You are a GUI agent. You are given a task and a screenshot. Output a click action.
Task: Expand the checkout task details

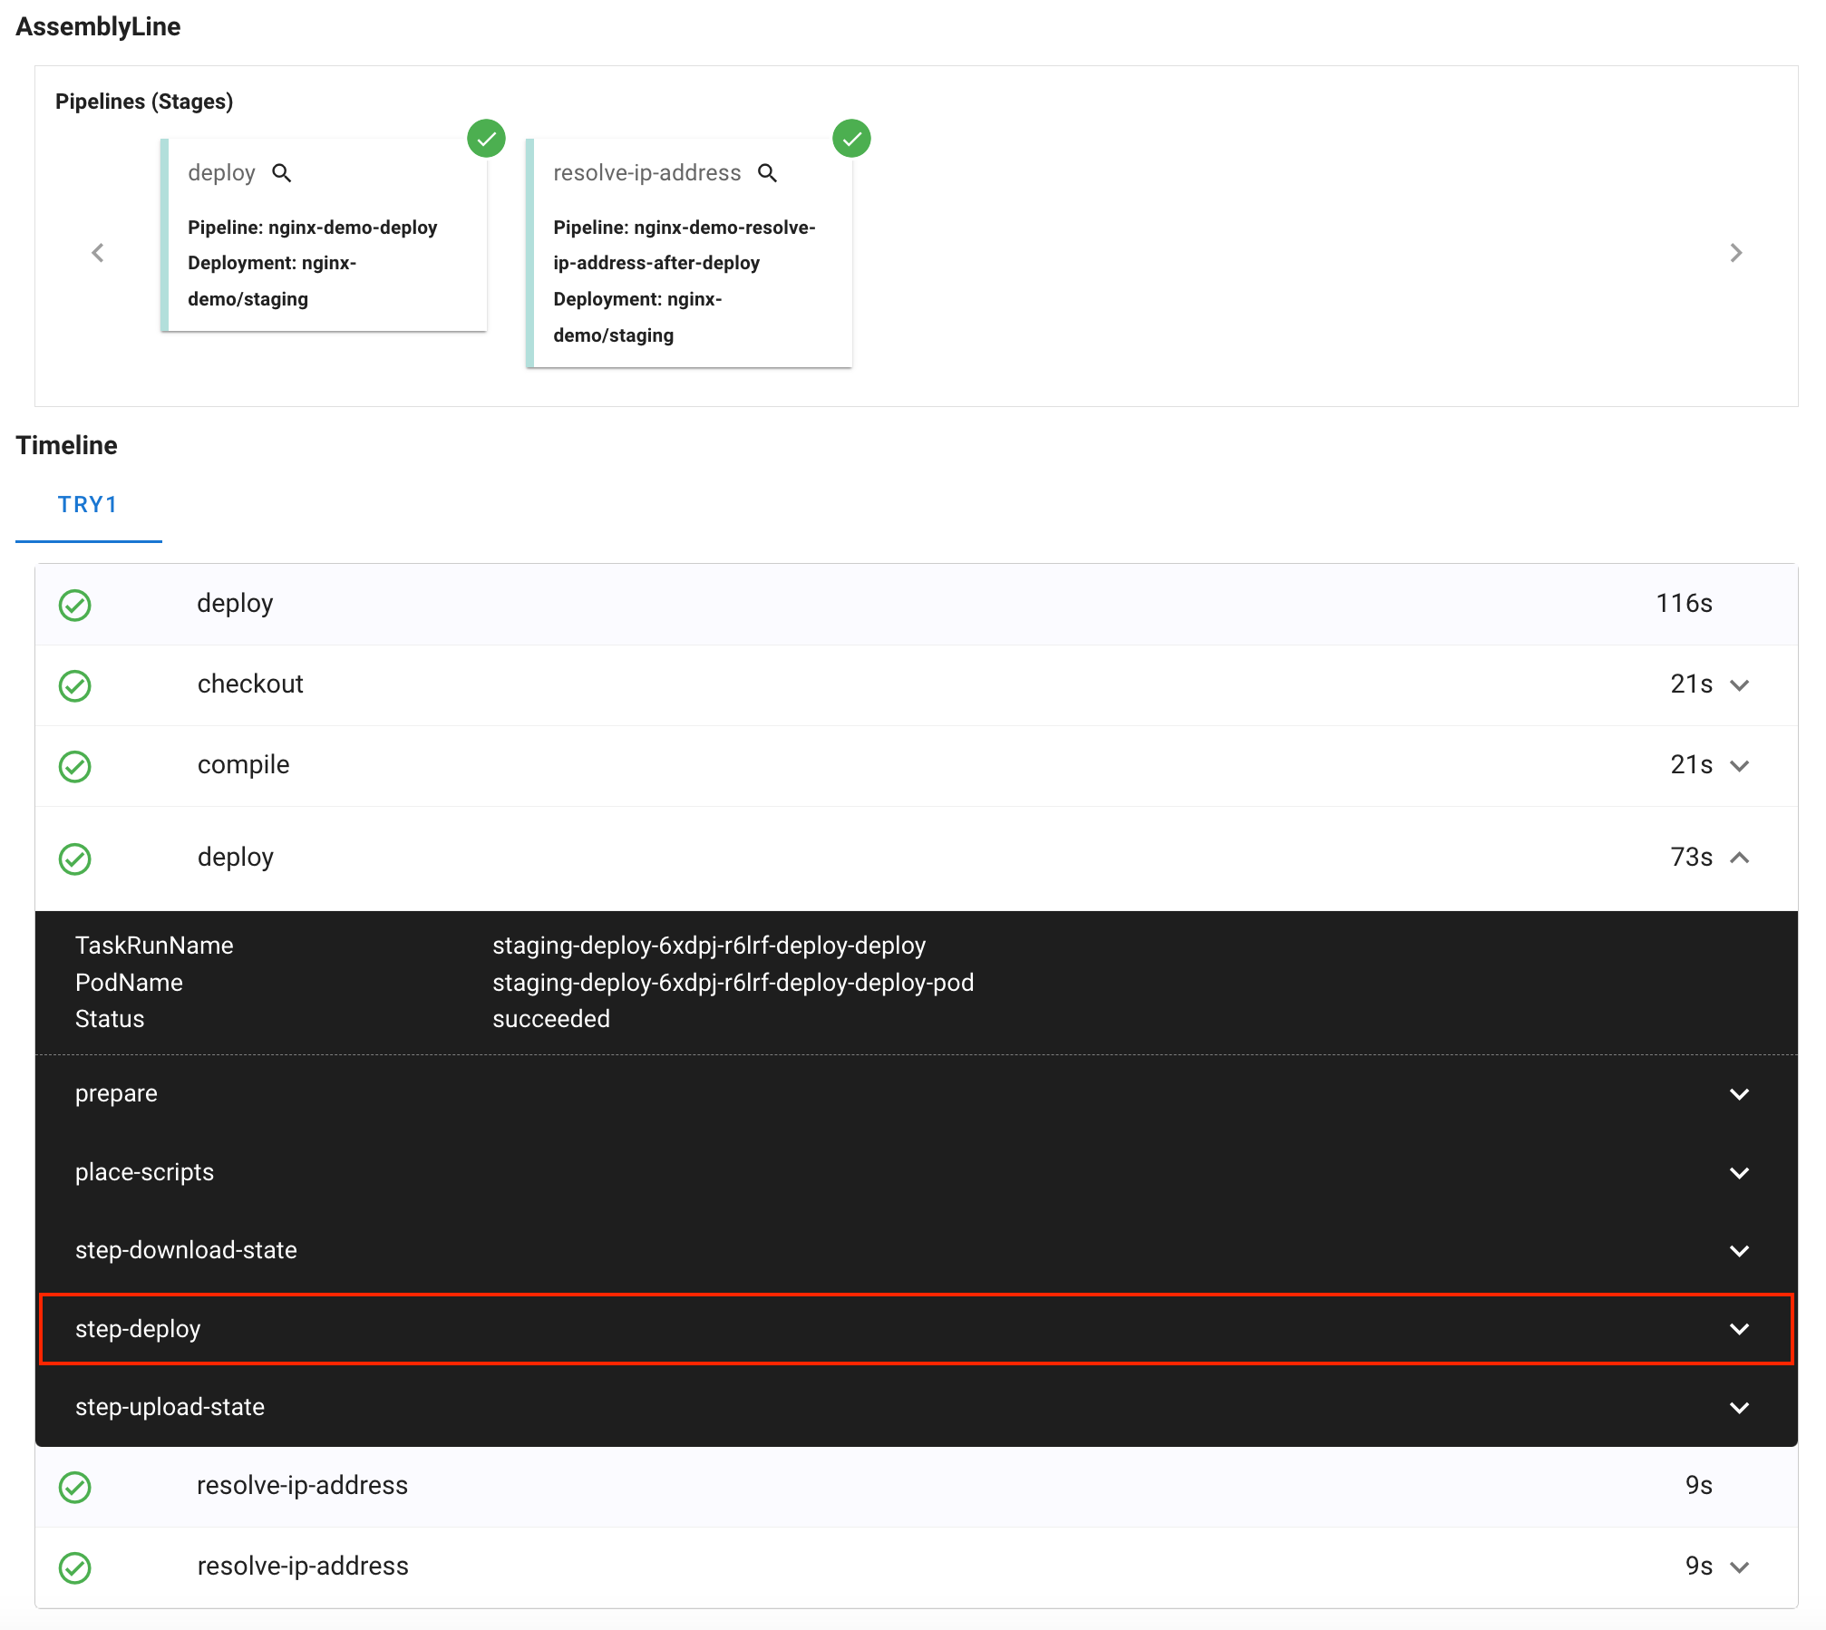point(1739,685)
